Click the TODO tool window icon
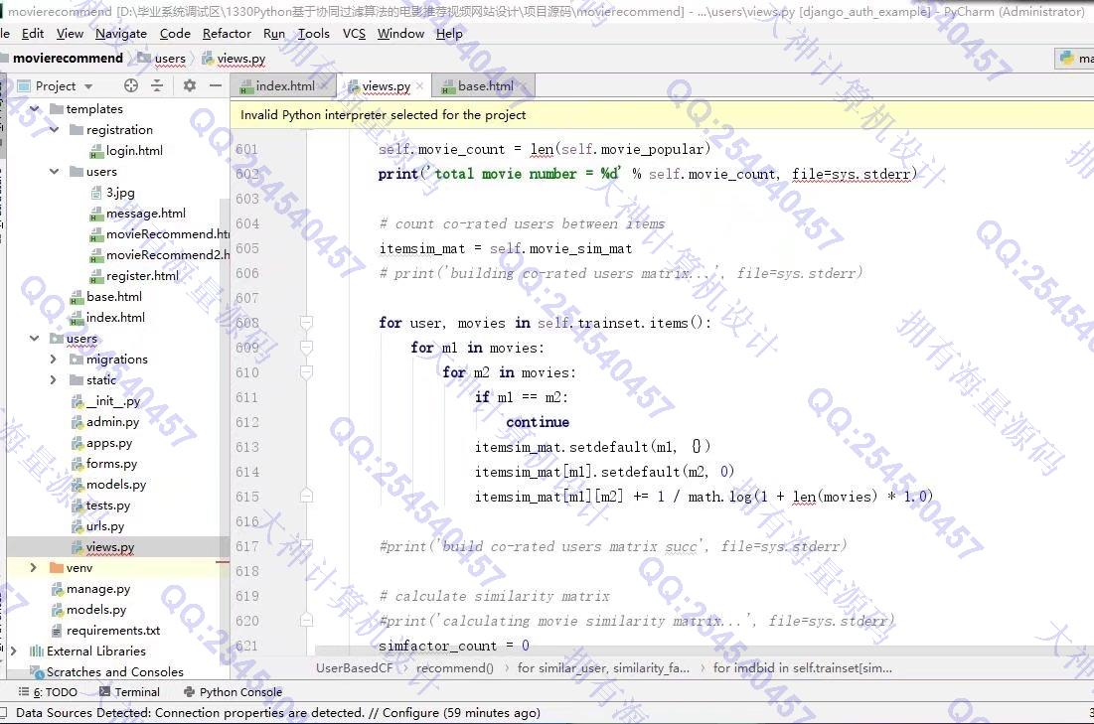The height and width of the screenshot is (724, 1094). point(24,692)
